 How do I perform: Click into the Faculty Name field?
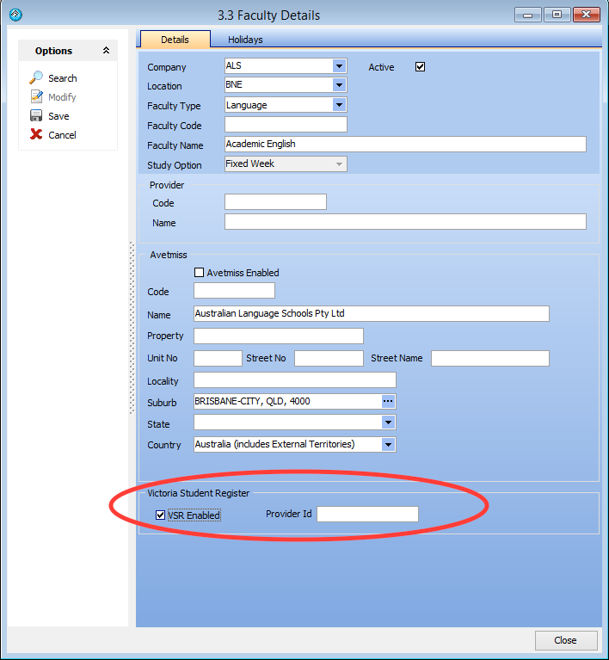click(404, 145)
